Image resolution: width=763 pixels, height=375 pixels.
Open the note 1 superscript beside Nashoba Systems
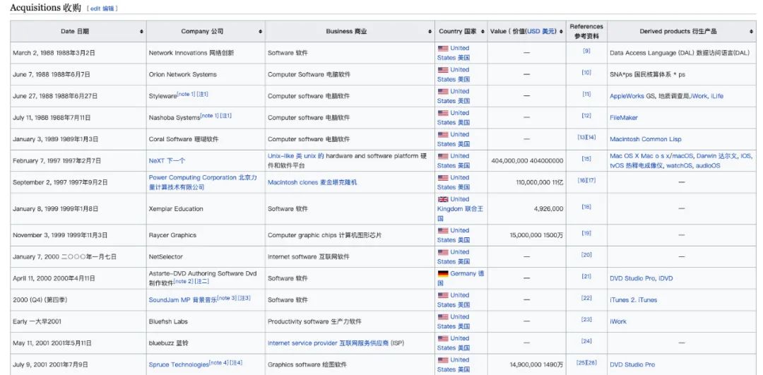[x=209, y=115]
